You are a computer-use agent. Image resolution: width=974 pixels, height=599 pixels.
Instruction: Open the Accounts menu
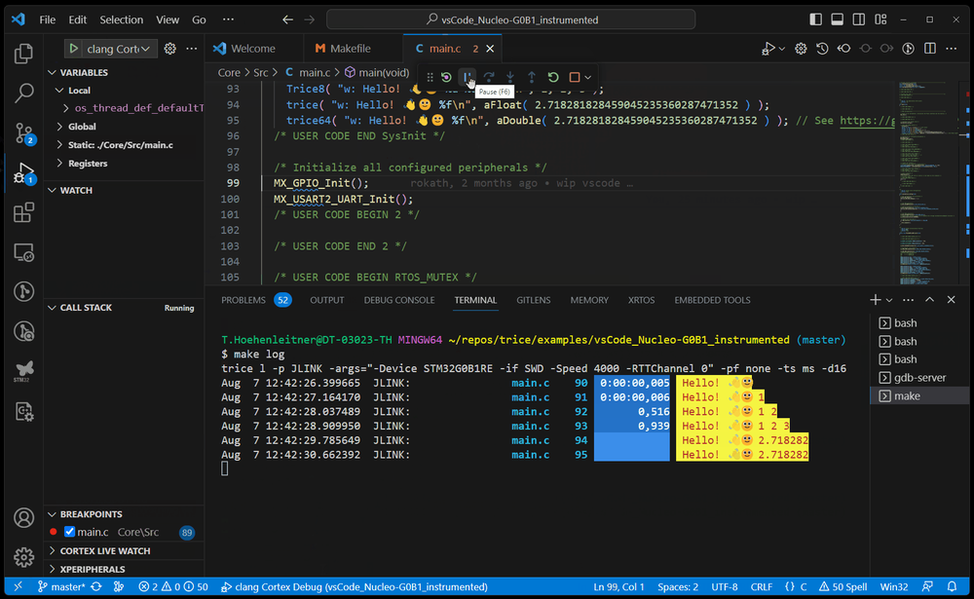point(23,517)
